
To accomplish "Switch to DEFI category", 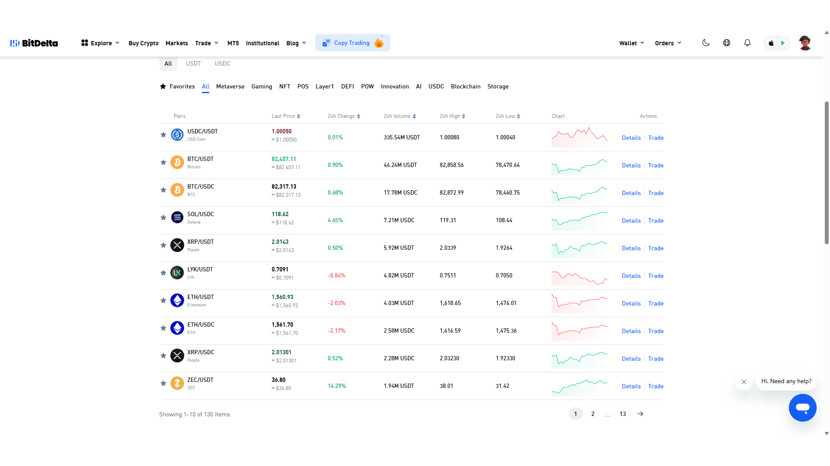I will click(x=348, y=86).
